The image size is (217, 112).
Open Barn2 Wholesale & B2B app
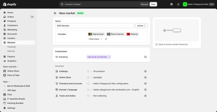click(19, 86)
